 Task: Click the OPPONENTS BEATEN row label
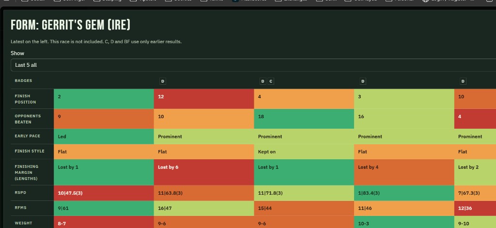27,119
